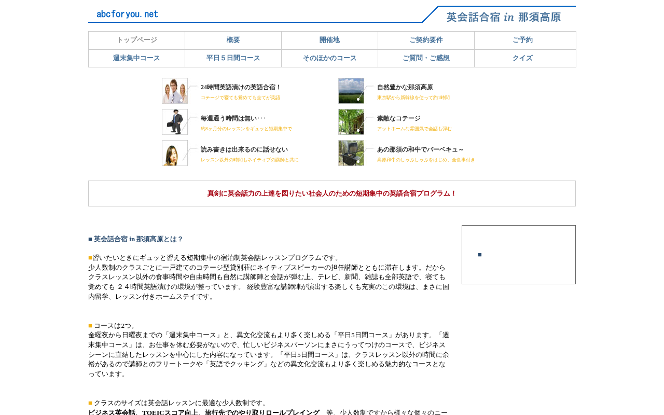This screenshot has width=664, height=415.
Task: Select そのほかのコース in the menu
Action: click(330, 58)
